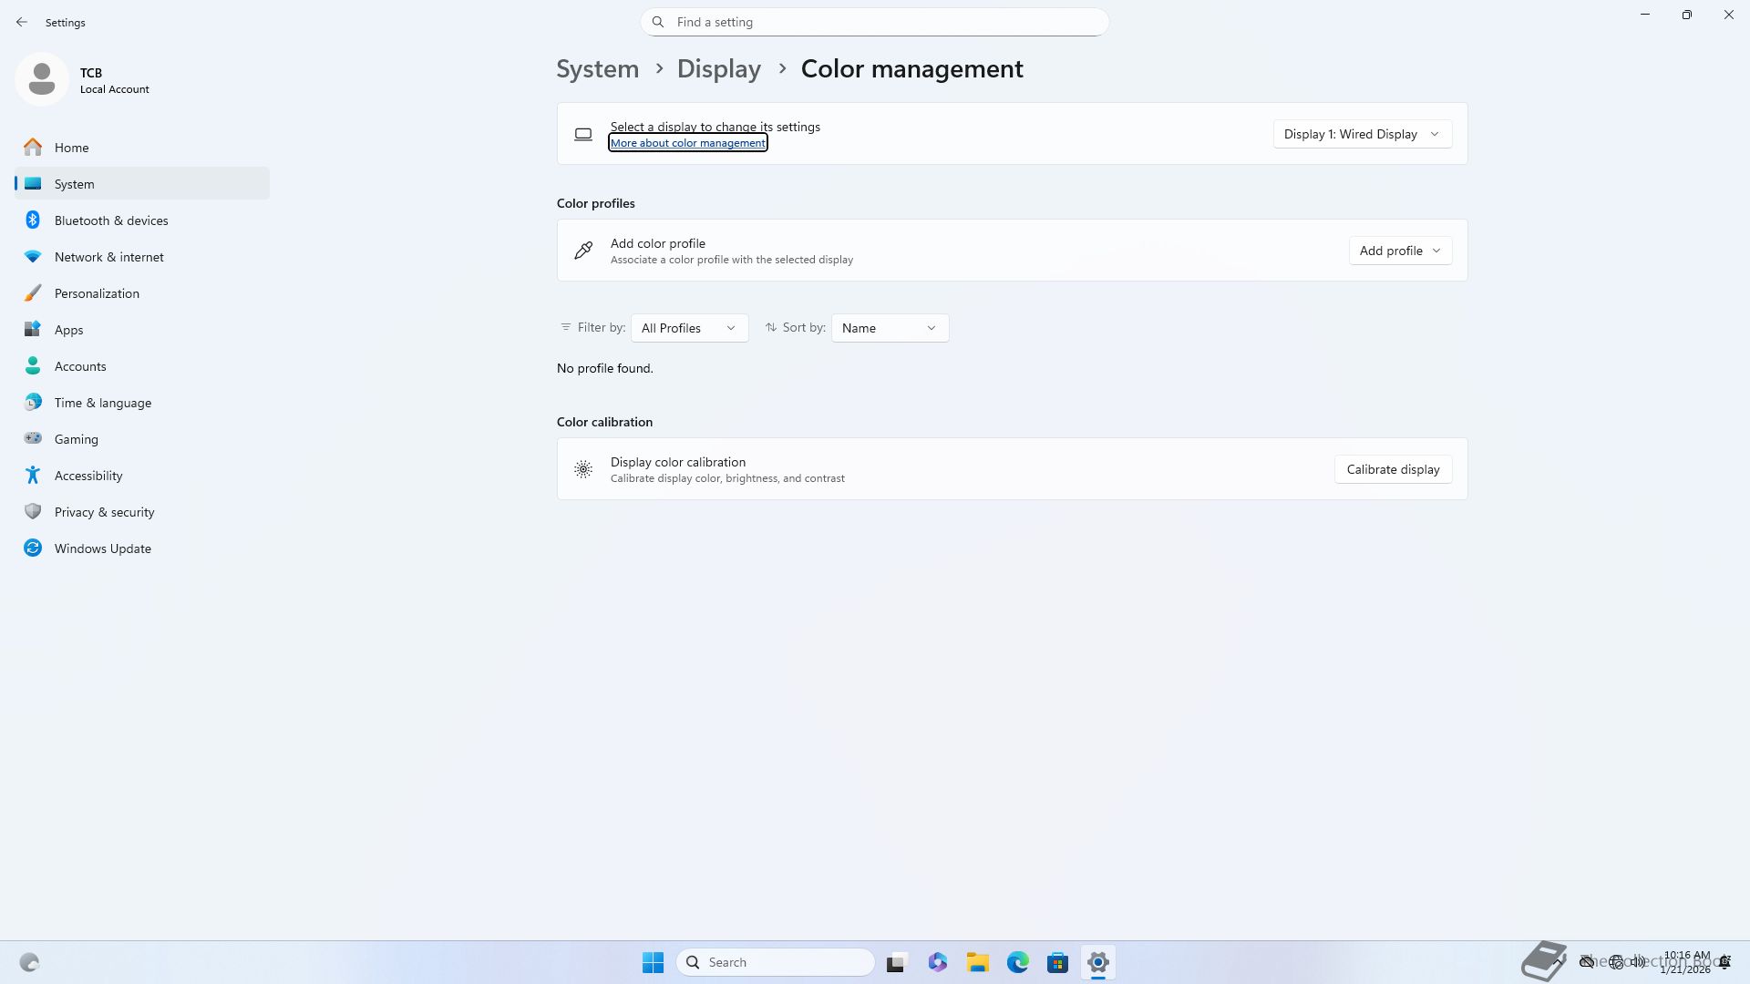Click the user profile avatar
This screenshot has height=984, width=1750.
click(42, 80)
